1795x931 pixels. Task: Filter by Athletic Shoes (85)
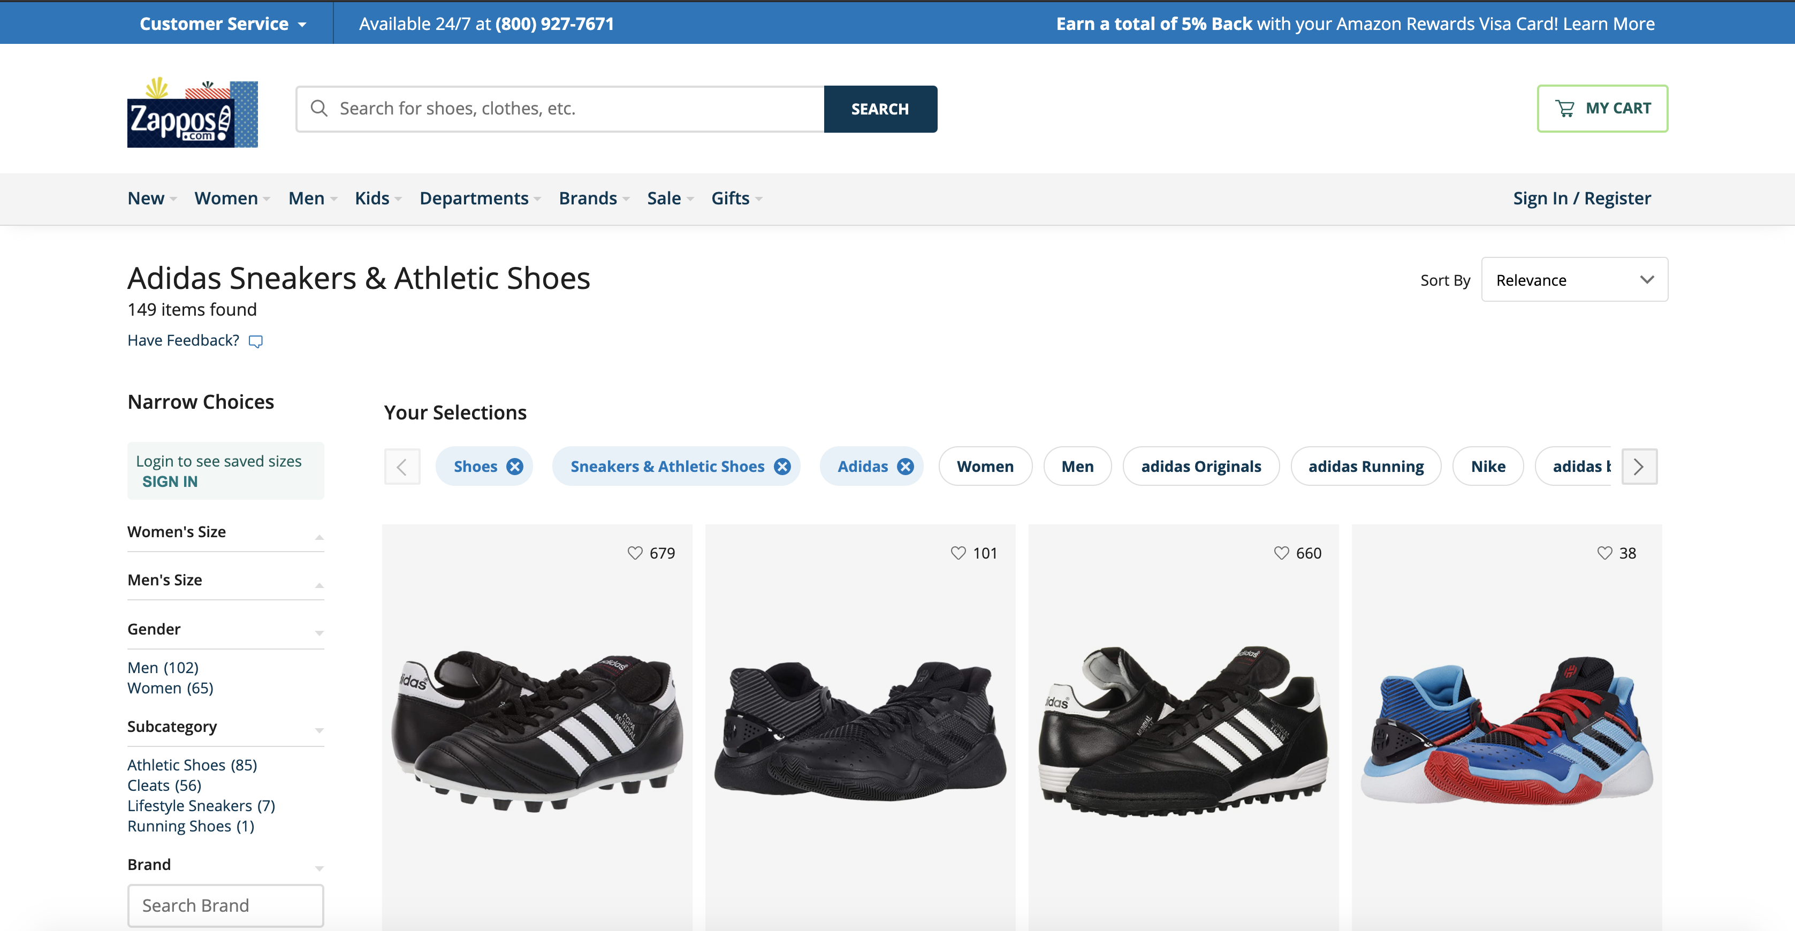click(x=192, y=765)
